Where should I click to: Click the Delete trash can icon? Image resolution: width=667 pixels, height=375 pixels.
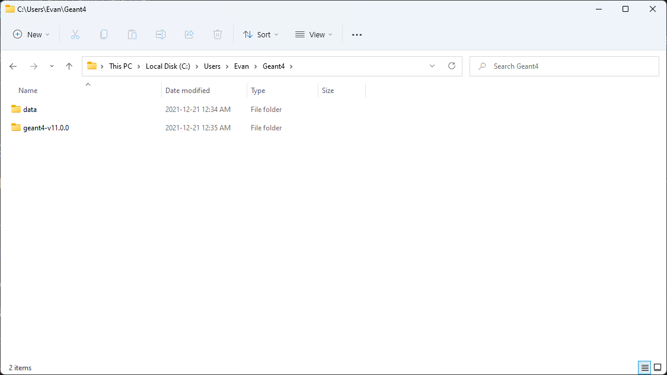[x=218, y=34]
